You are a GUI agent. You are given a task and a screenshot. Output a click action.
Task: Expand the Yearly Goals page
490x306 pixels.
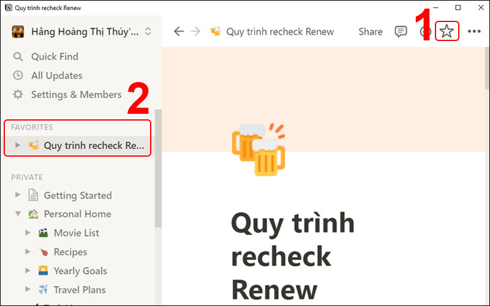click(x=28, y=271)
